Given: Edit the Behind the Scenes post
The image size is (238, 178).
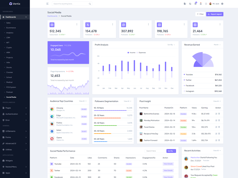Looking at the screenshot, I should (x=216, y=114).
